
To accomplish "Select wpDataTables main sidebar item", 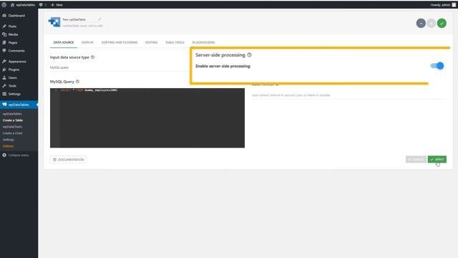I will click(19, 105).
